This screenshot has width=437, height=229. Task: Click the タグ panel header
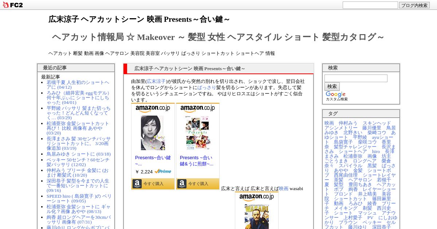point(361,114)
